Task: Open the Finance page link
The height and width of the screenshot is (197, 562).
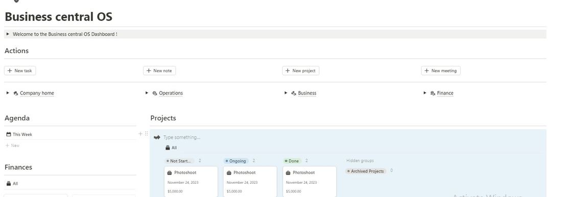Action: [x=445, y=93]
